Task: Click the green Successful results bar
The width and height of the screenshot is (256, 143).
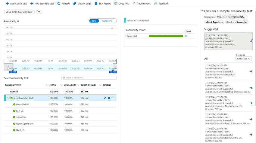Action: pyautogui.click(x=166, y=36)
